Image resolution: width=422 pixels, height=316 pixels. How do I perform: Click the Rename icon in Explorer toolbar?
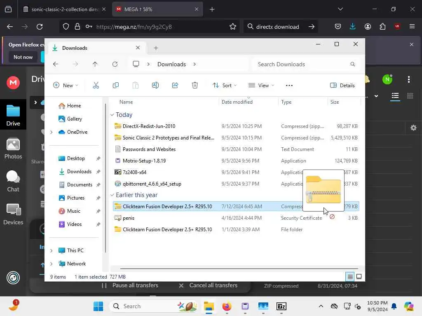click(155, 86)
